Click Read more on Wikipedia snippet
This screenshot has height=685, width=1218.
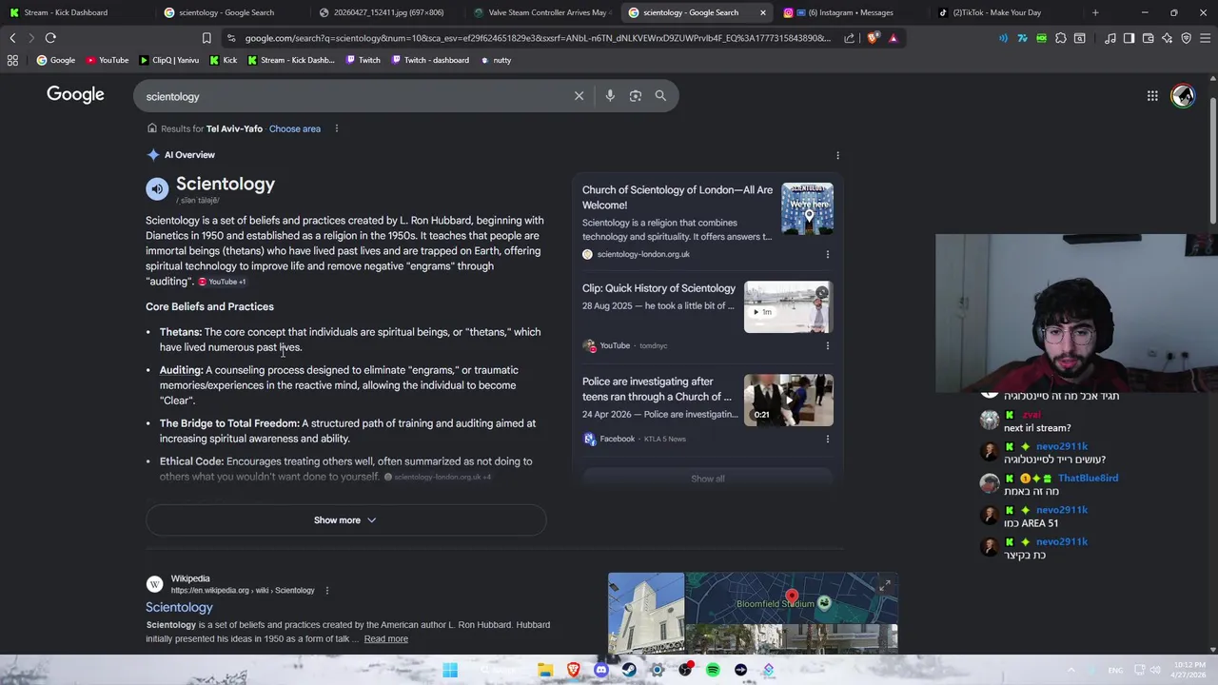385,638
